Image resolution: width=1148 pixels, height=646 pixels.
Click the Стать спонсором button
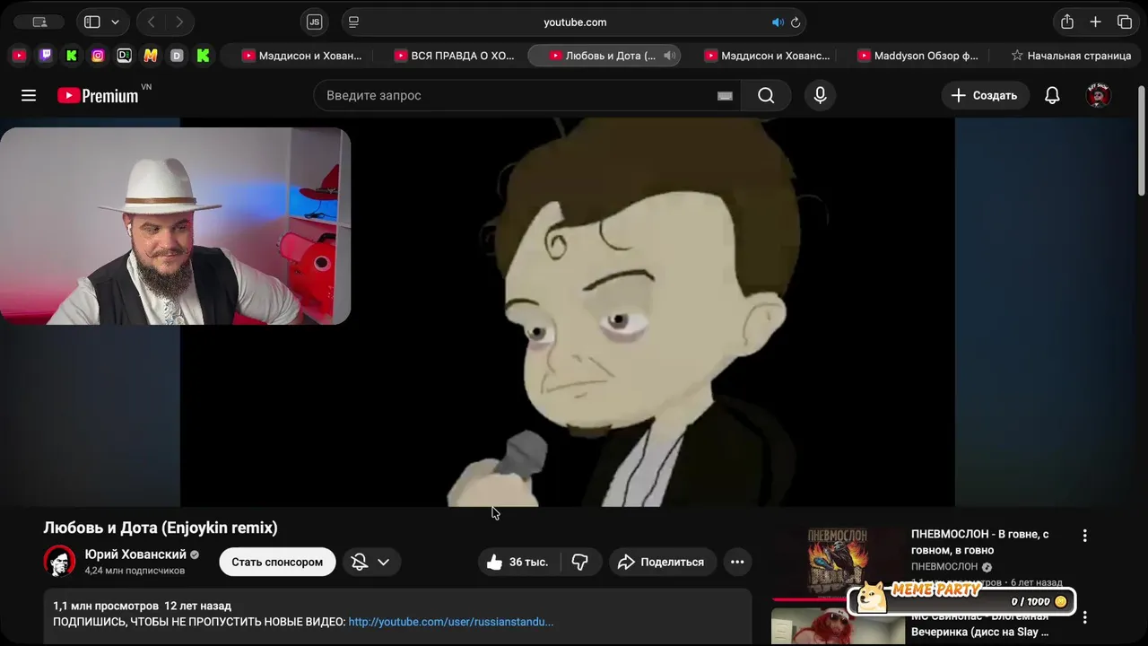[x=277, y=562]
